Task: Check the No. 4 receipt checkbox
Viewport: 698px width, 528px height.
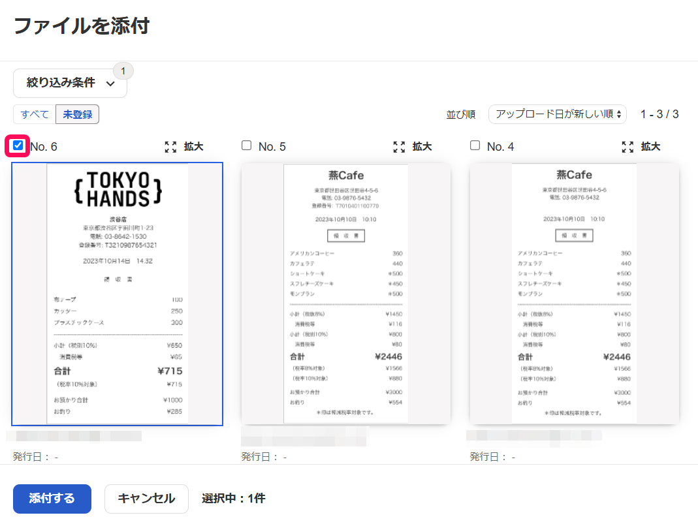Action: tap(475, 146)
